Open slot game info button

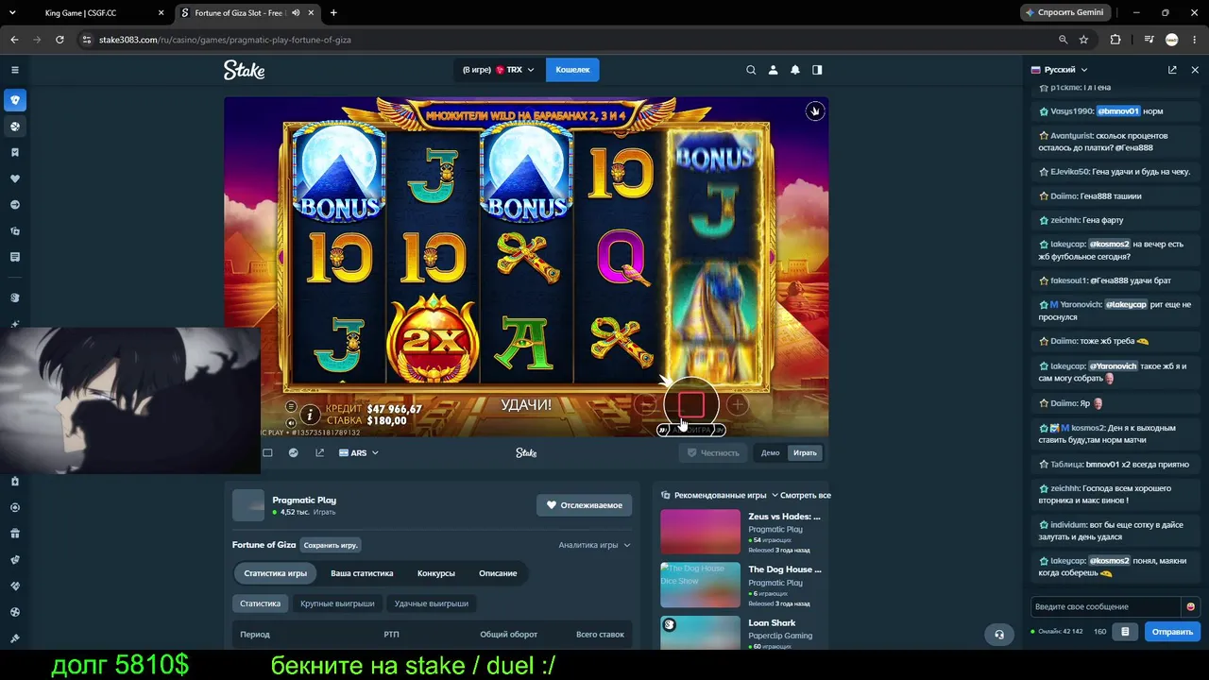[x=309, y=415]
